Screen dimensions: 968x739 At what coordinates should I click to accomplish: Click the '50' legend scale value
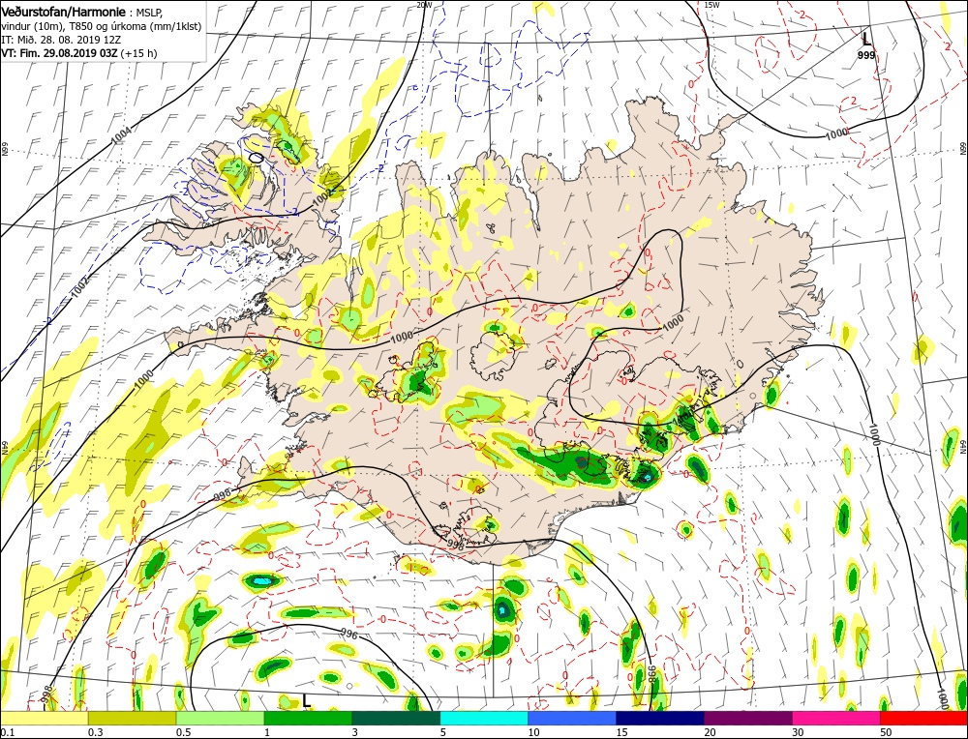(x=884, y=731)
